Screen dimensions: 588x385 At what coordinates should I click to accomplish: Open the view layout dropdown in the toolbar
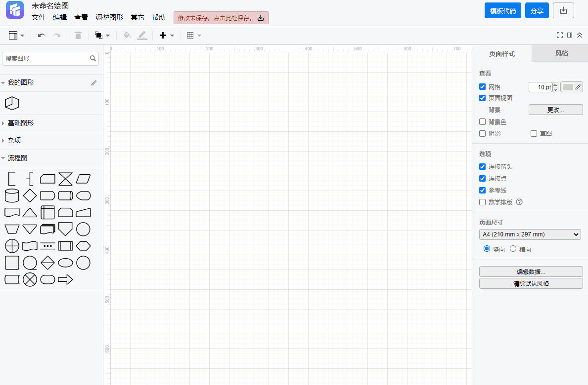pyautogui.click(x=16, y=36)
